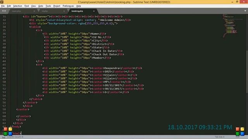Screen dimensions: 248x139
Task: Open the Project menu
Action: pos(57,6)
